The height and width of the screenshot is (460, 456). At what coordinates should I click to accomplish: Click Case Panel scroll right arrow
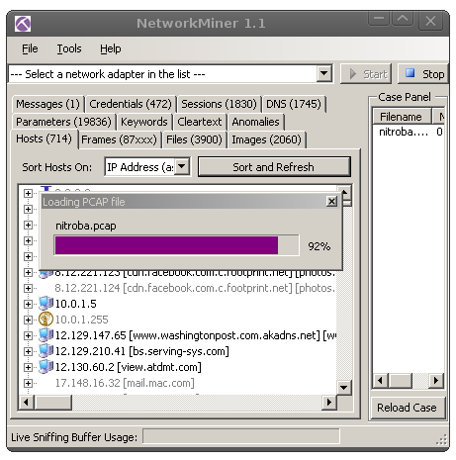[x=436, y=381]
